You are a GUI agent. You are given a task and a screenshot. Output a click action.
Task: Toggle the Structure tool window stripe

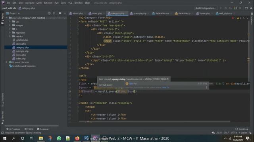click(x=2, y=99)
